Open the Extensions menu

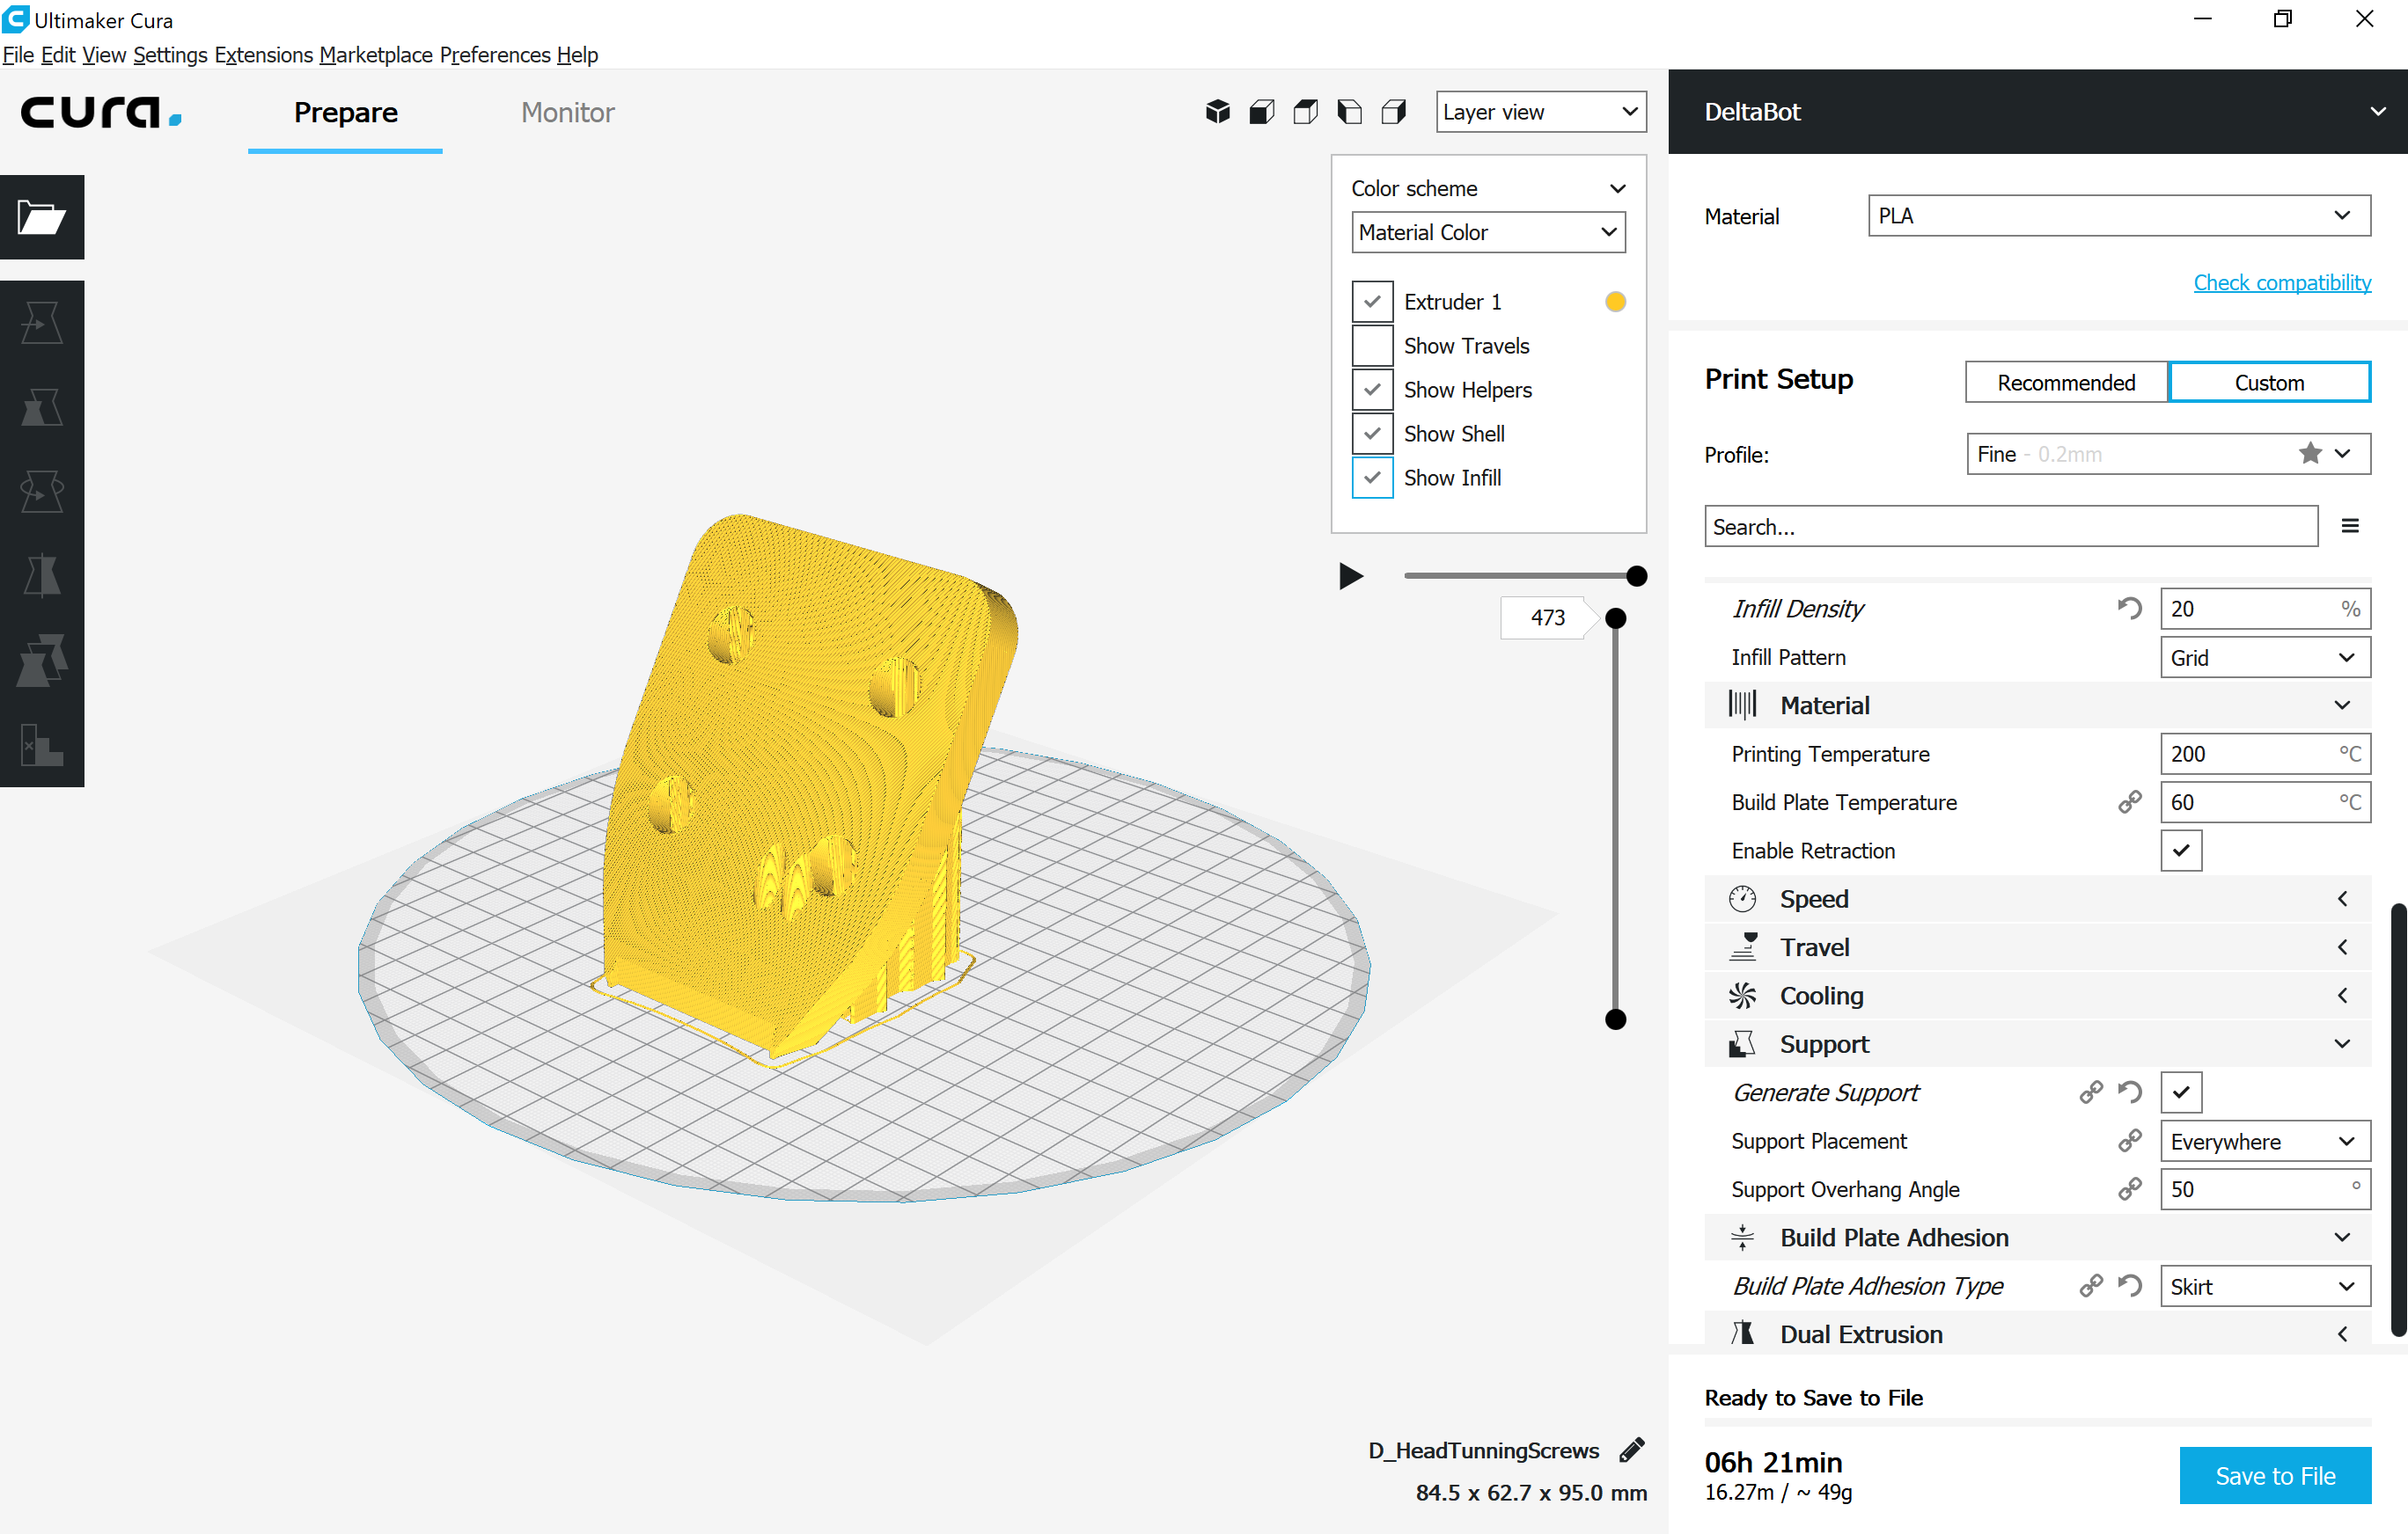coord(263,55)
